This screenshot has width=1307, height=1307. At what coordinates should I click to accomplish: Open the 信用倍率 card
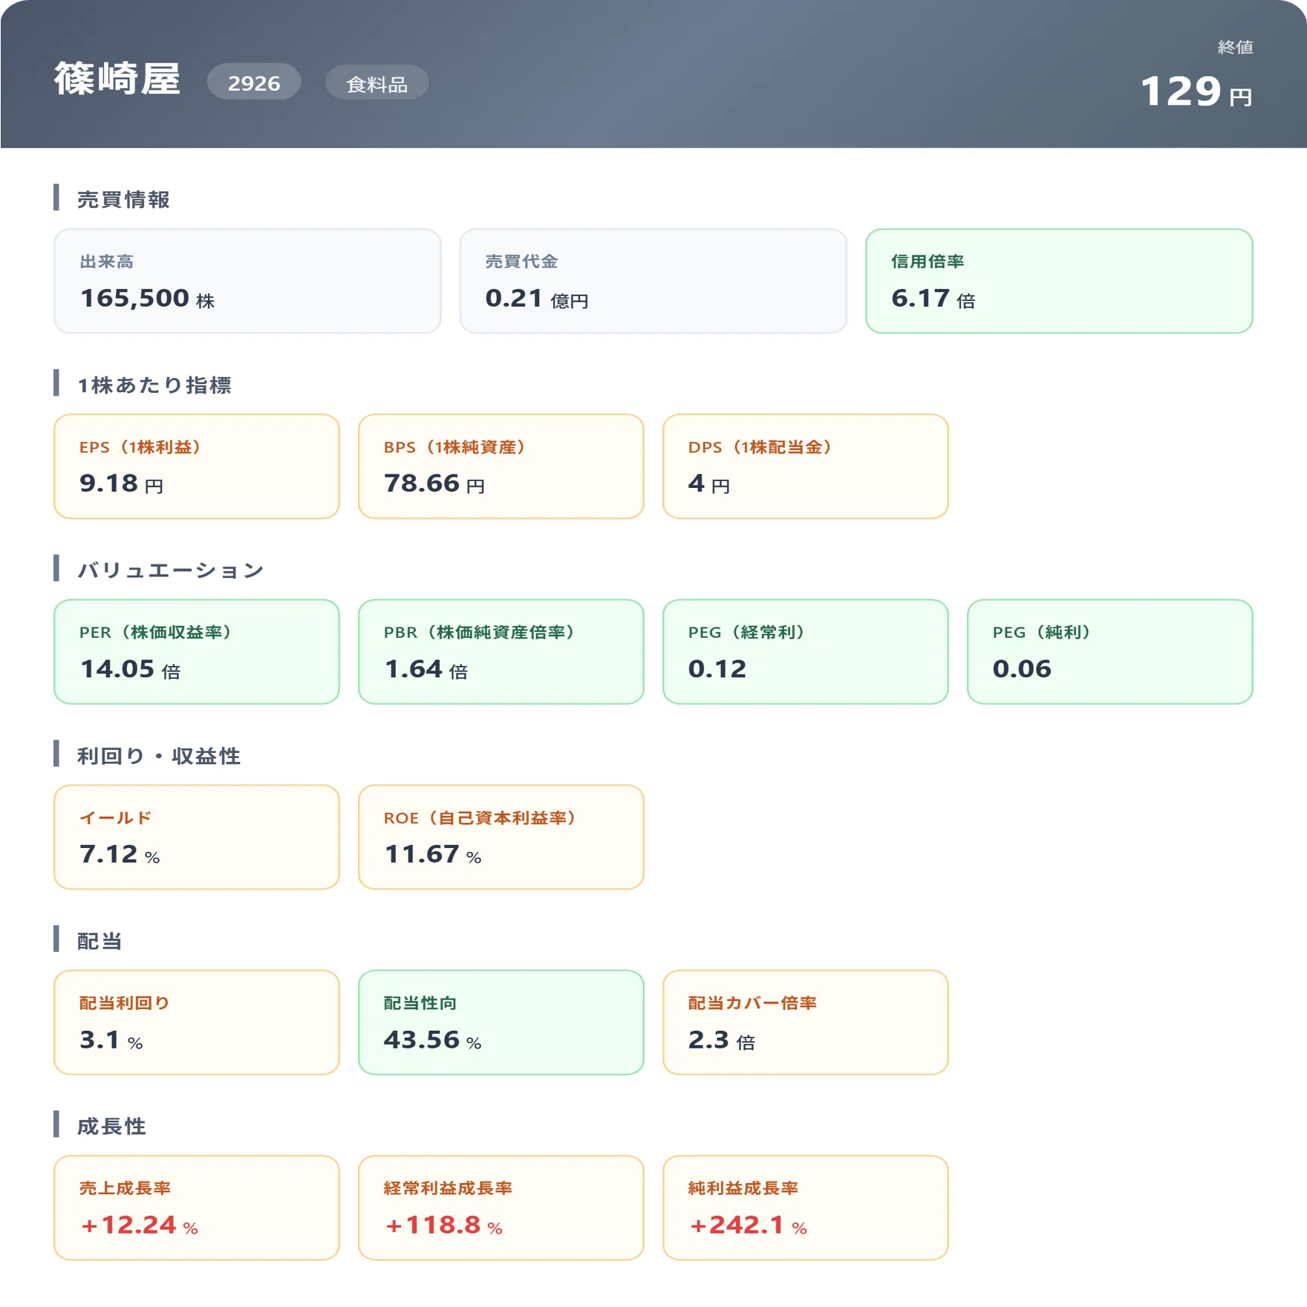(1059, 281)
